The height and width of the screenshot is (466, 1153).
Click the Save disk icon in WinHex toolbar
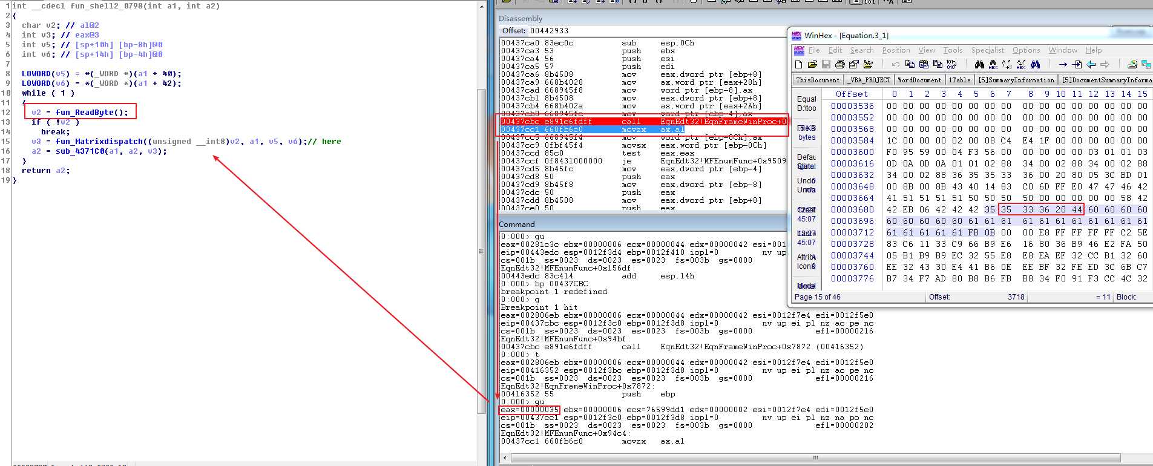(826, 64)
